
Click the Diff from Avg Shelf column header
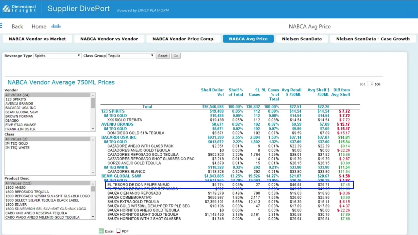(341, 92)
